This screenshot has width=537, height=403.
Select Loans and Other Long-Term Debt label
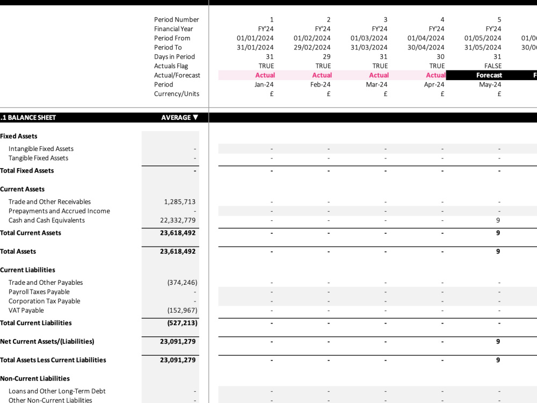coord(57,391)
